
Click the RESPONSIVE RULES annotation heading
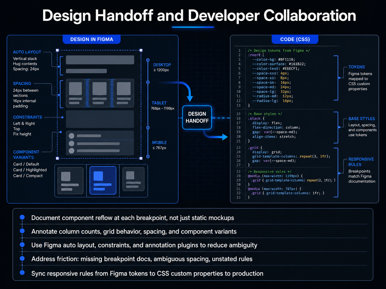361,162
